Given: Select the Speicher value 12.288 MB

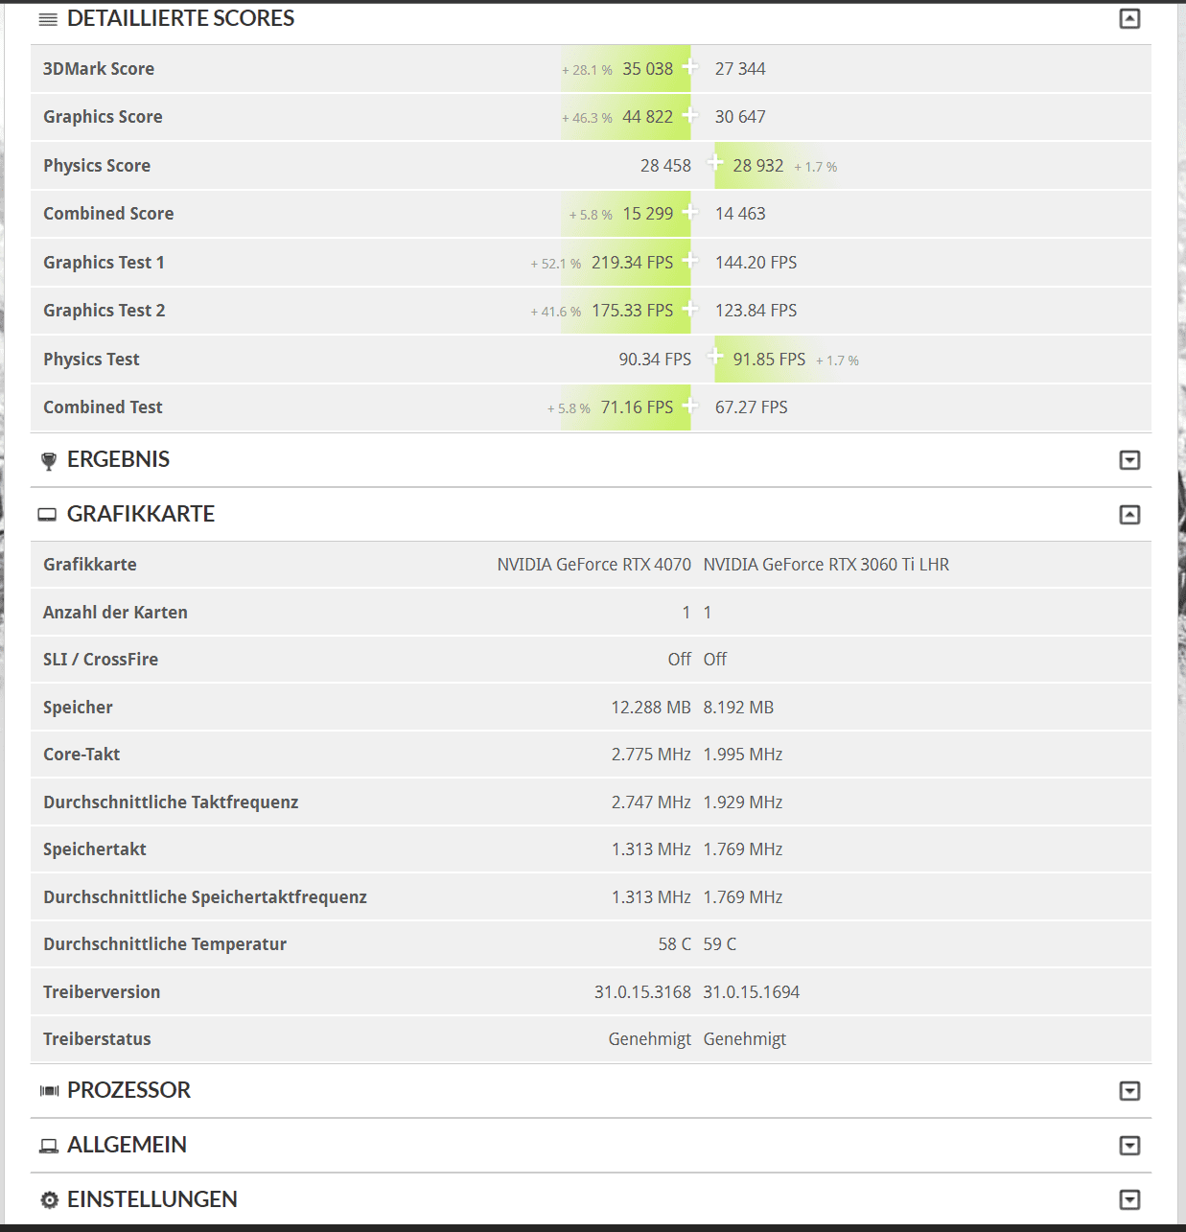Looking at the screenshot, I should tap(651, 708).
